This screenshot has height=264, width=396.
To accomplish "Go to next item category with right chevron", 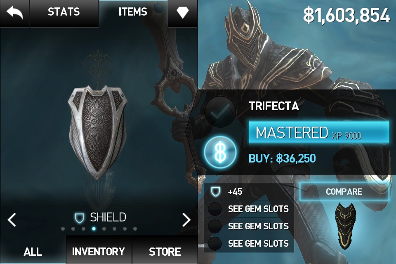I will (x=186, y=220).
